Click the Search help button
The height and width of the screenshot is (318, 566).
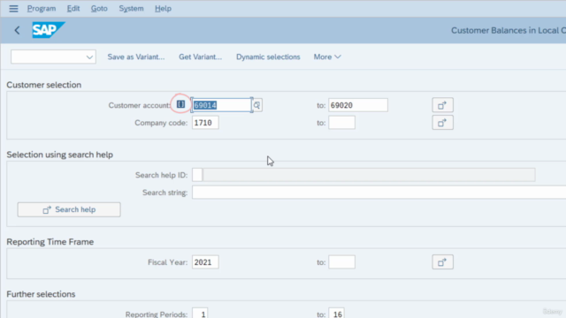(x=69, y=209)
